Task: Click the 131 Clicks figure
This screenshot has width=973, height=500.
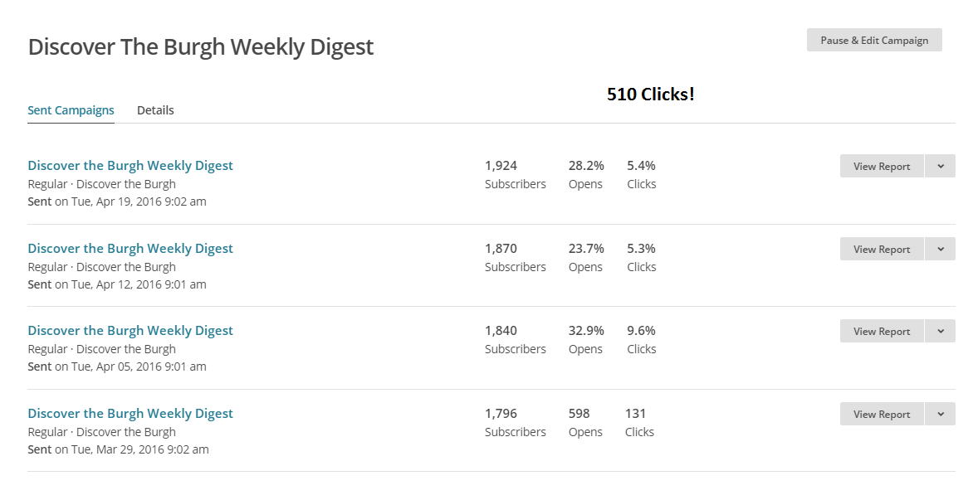Action: (x=635, y=414)
